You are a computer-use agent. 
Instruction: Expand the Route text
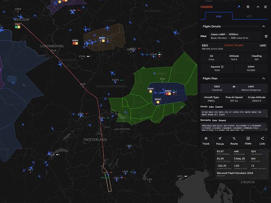(219, 107)
